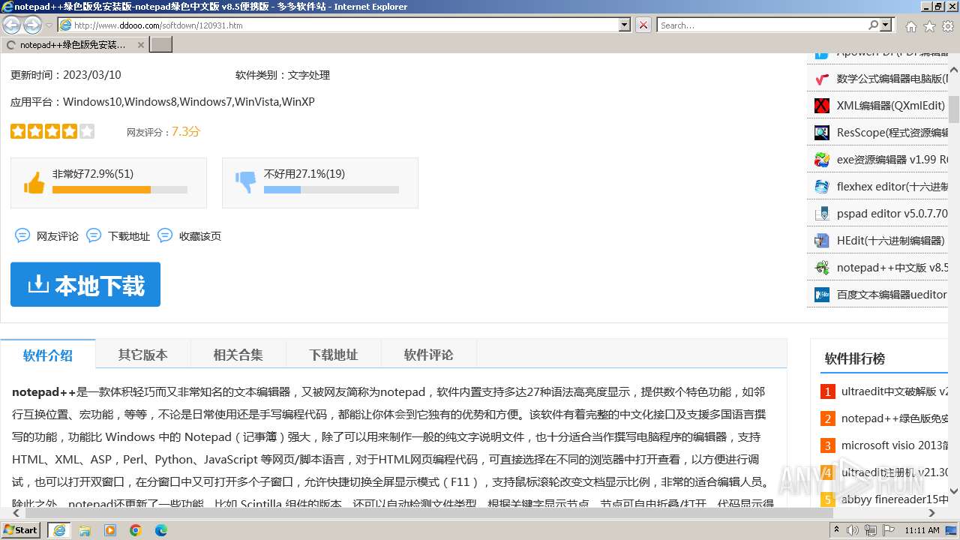
Task: Switch to the 下载地址 tab
Action: (333, 355)
